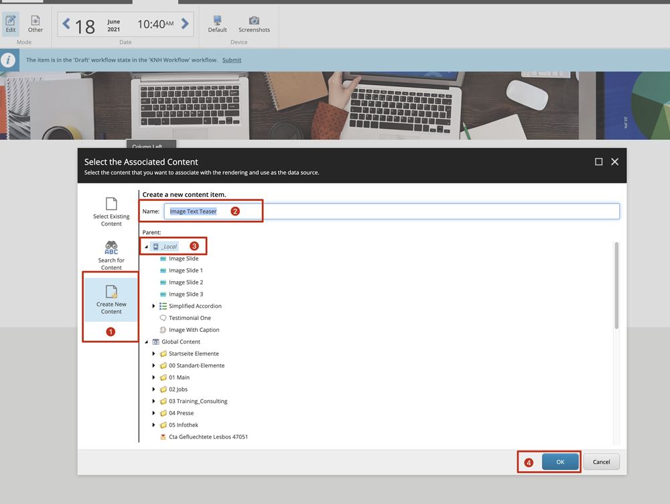The image size is (670, 504).
Task: Click the Edit mode icon
Action: pos(11,21)
